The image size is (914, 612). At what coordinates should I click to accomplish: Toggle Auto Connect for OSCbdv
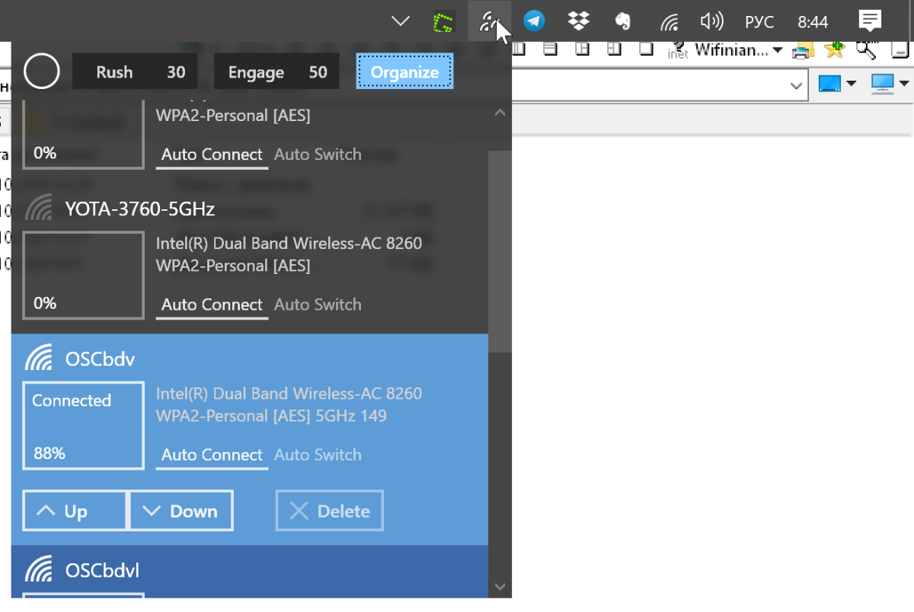[212, 455]
